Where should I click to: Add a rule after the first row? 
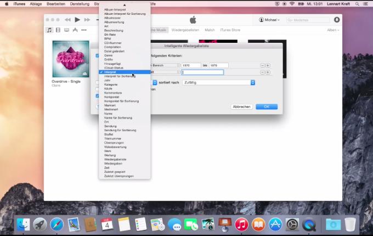point(268,65)
